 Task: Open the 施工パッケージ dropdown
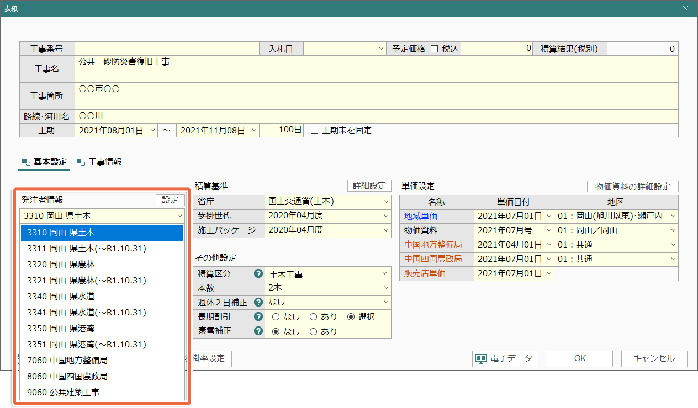(385, 230)
